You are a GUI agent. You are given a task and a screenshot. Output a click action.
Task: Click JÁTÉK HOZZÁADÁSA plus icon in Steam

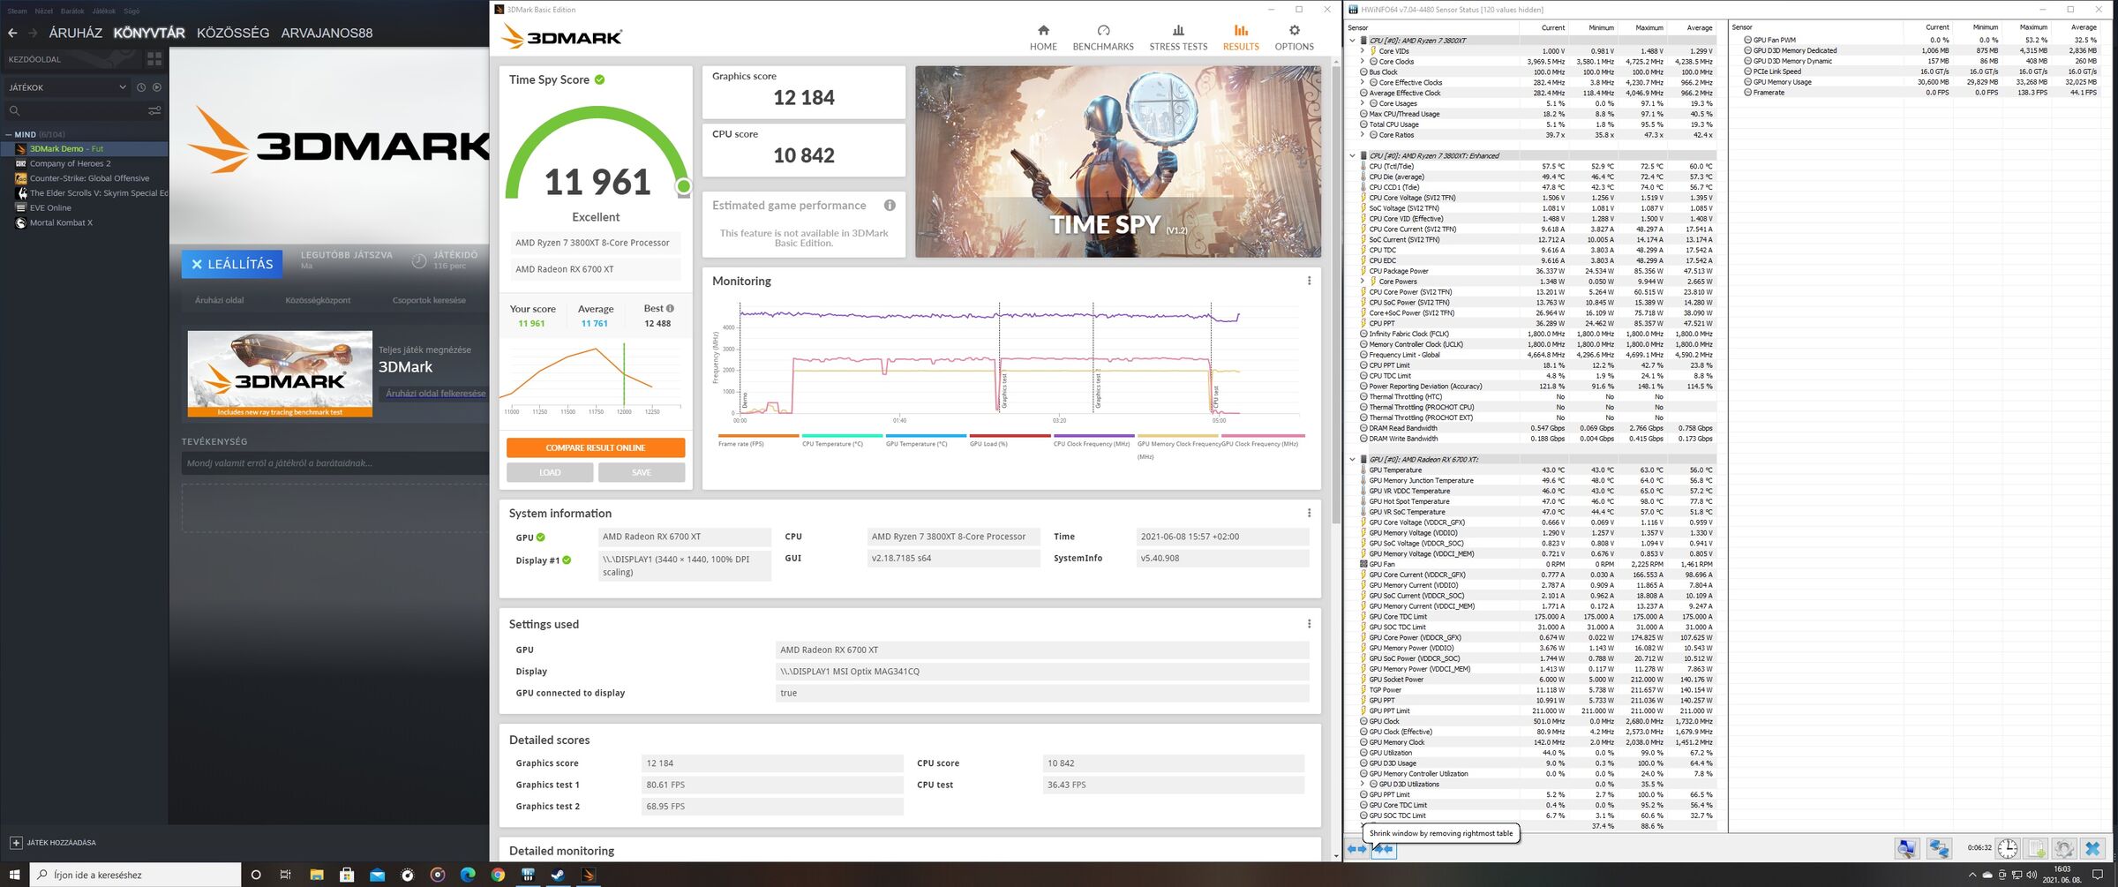coord(16,843)
